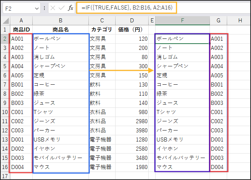Select cell C13 電子機器
The width and height of the screenshot is (251, 180).
[102, 140]
